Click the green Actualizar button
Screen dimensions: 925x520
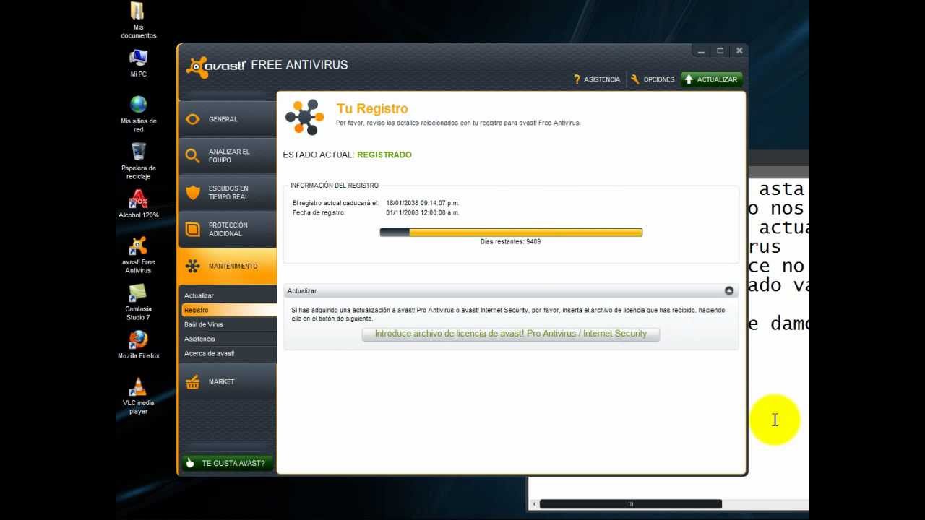coord(711,79)
